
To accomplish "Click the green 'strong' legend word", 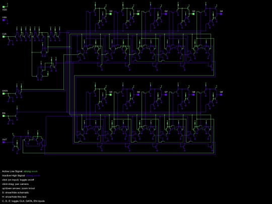I will 27,171.
